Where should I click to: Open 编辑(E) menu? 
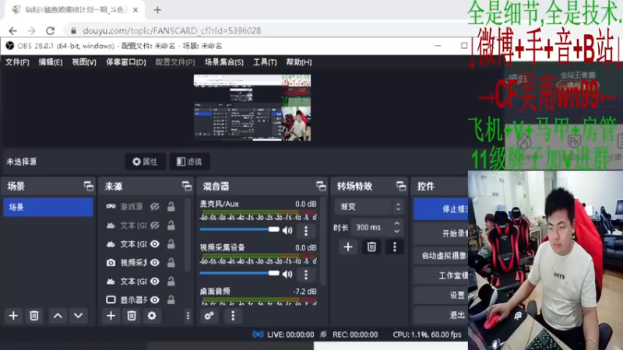pos(51,62)
